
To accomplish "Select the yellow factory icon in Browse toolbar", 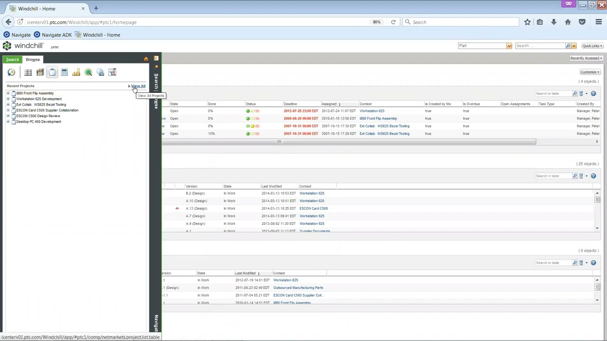I will point(76,72).
